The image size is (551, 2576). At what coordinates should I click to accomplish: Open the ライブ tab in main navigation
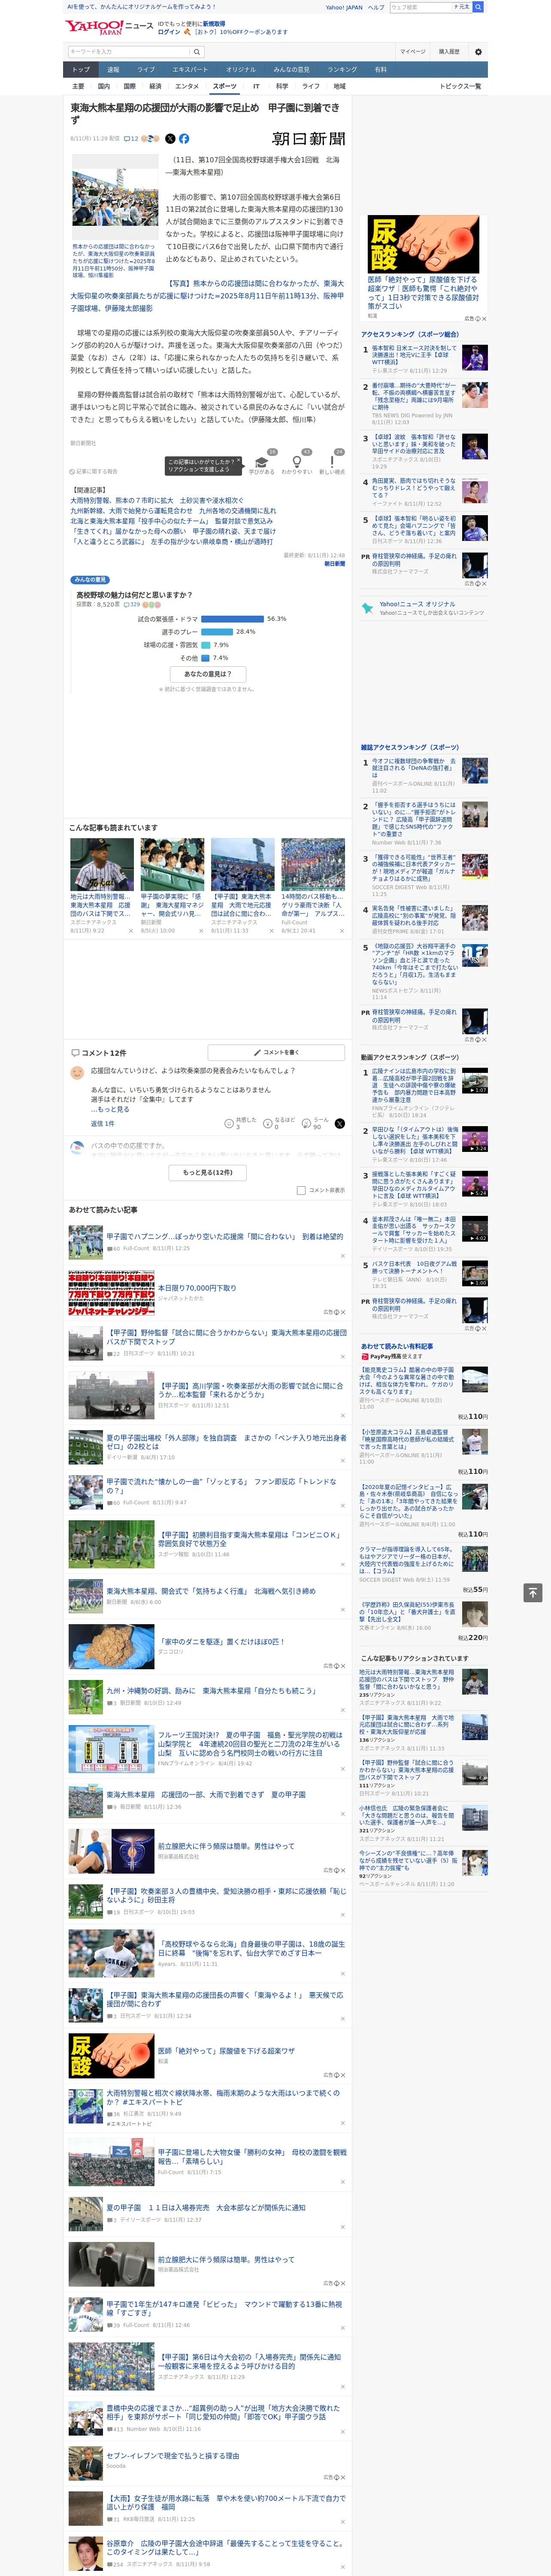tap(146, 70)
